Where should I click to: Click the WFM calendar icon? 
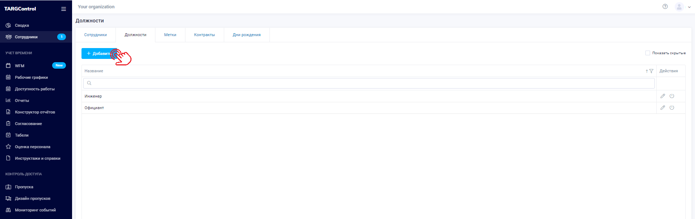coord(8,65)
